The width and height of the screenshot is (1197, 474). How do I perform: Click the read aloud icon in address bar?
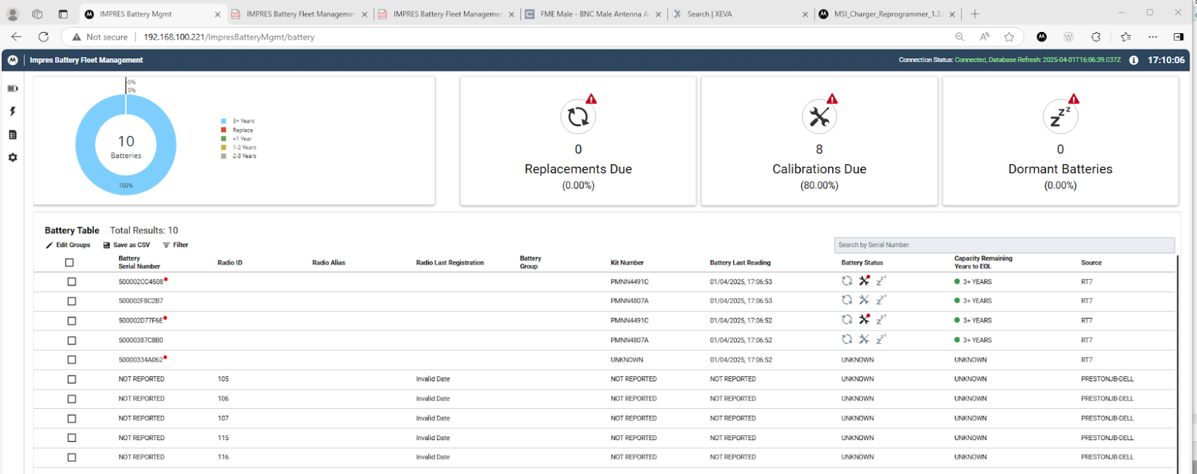click(984, 37)
